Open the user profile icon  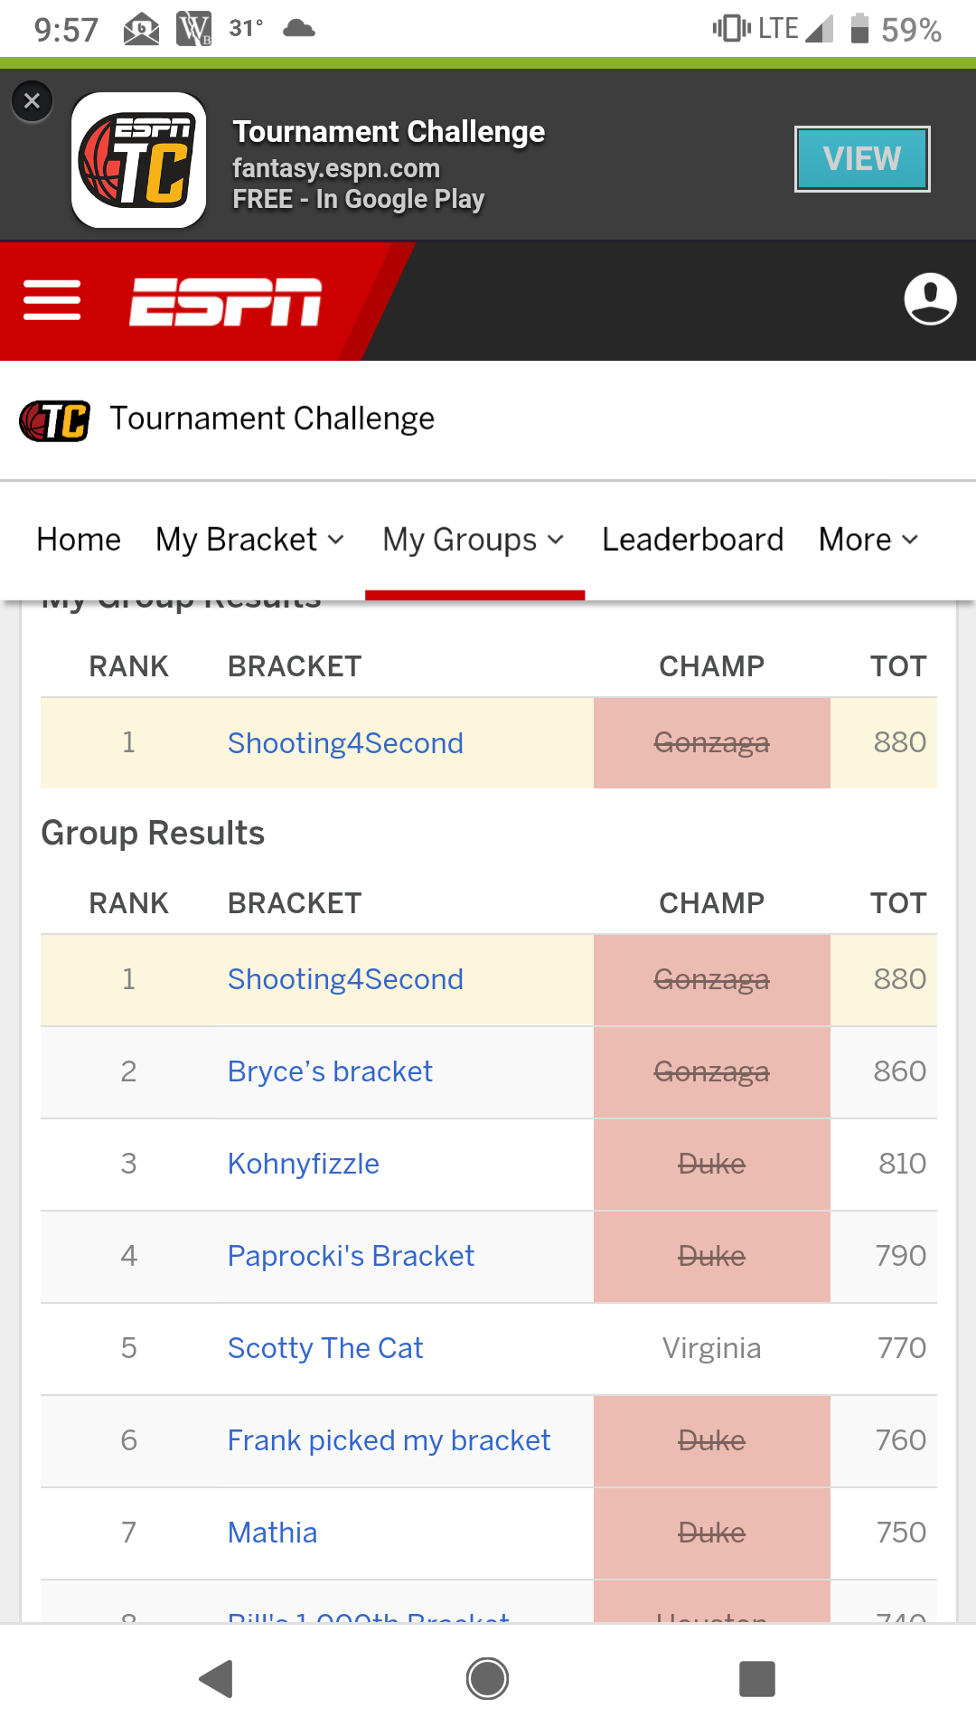(930, 298)
